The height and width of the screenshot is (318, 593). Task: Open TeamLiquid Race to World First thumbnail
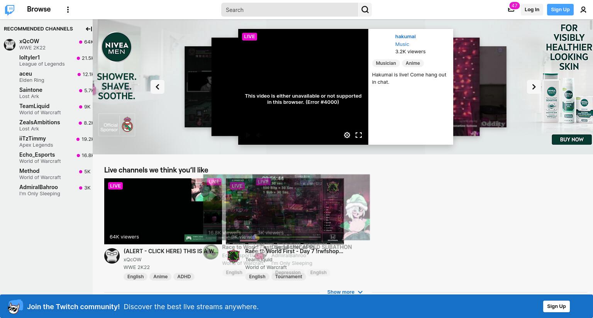click(285, 211)
